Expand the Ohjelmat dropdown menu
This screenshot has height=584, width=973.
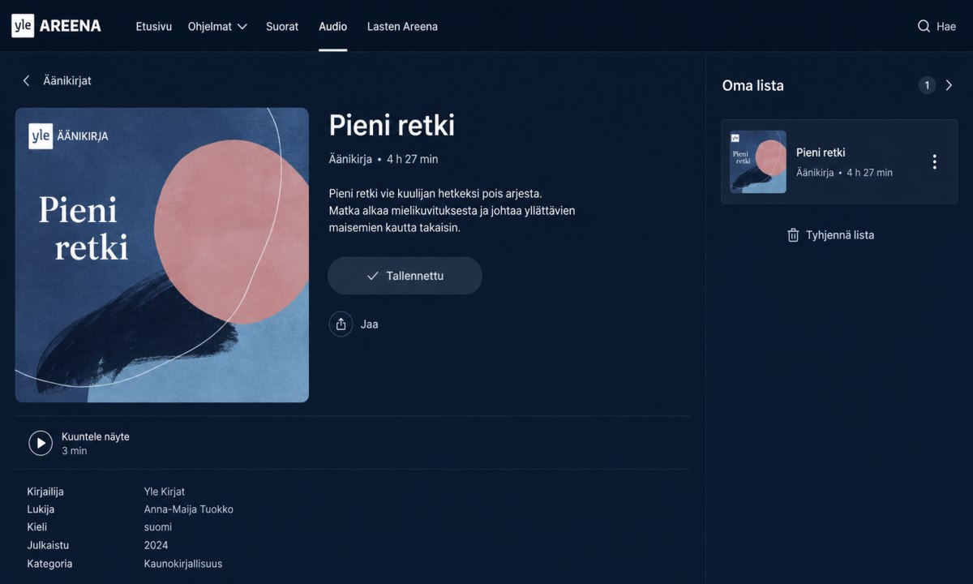pyautogui.click(x=217, y=26)
